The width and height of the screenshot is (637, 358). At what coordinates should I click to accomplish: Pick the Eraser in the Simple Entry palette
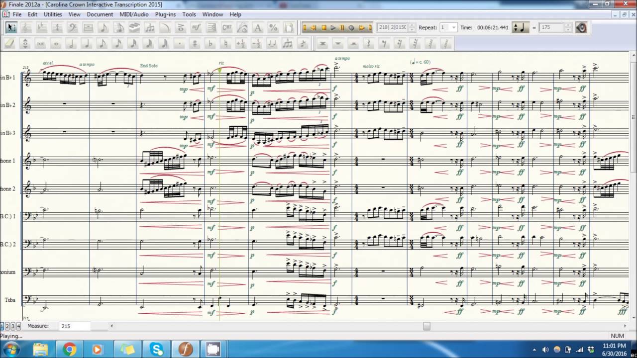pyautogui.click(x=10, y=44)
